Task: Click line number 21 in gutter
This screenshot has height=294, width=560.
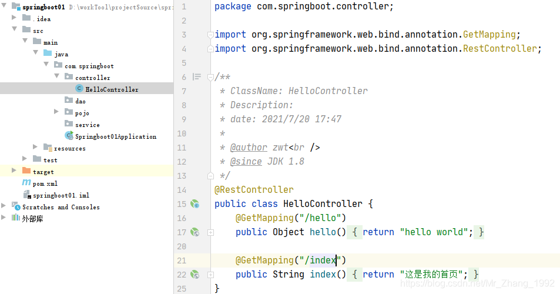Action: (x=182, y=260)
